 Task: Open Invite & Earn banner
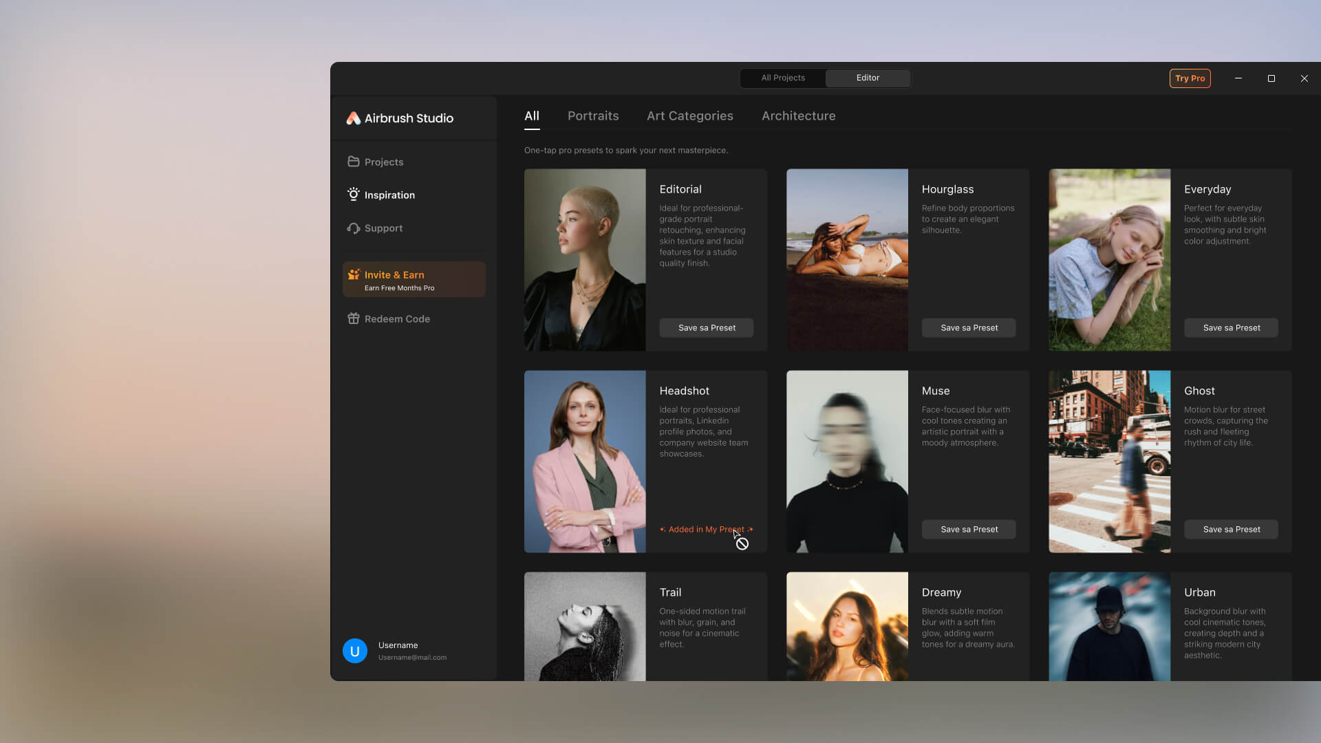[414, 279]
